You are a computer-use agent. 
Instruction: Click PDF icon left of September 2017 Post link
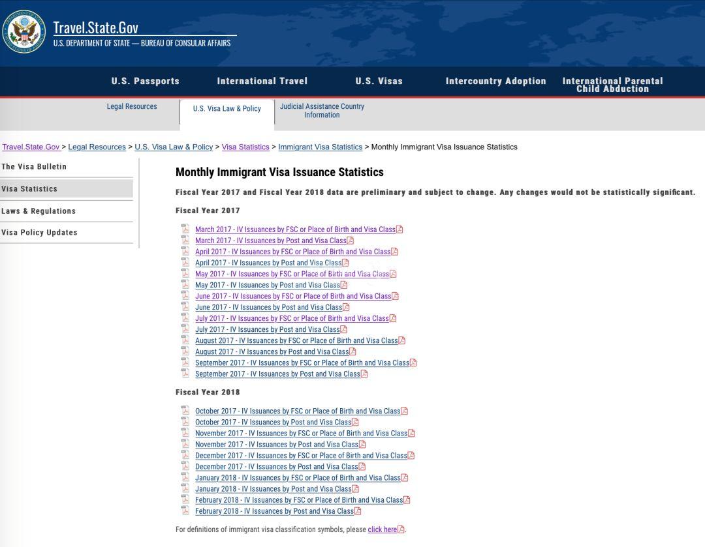click(x=185, y=373)
